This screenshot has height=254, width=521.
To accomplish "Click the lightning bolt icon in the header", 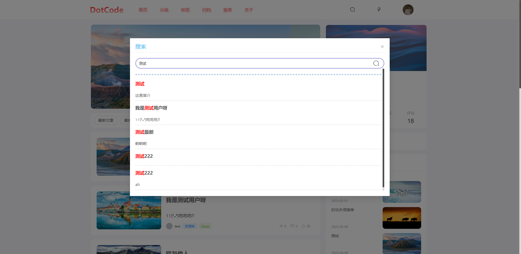I will click(x=379, y=10).
